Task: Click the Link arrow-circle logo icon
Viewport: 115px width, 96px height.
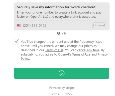Action: [x=59, y=33]
